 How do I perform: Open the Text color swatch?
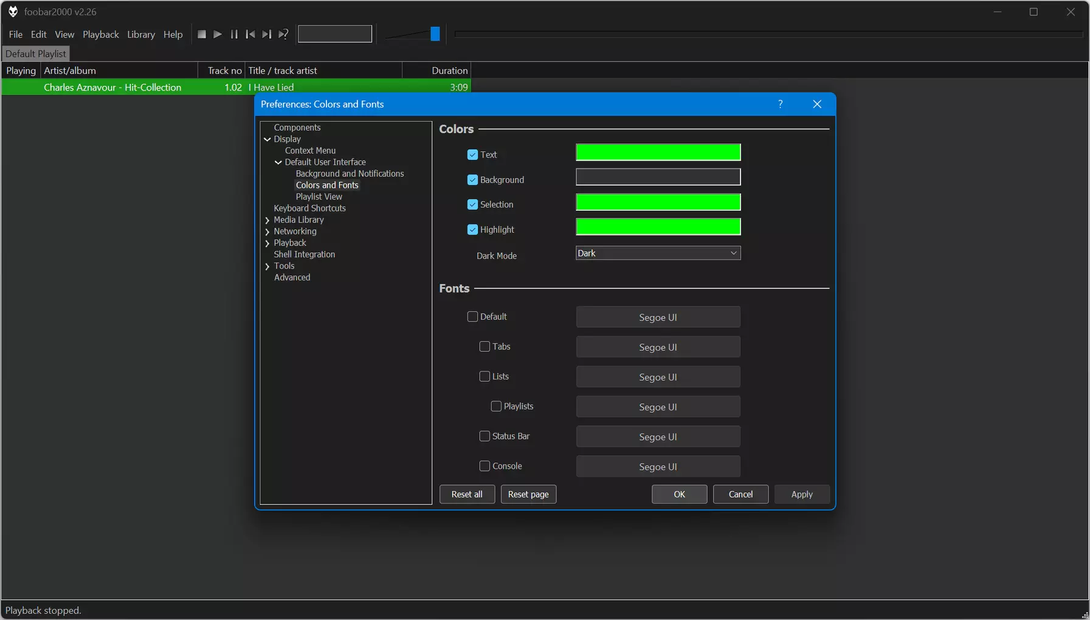[658, 152]
